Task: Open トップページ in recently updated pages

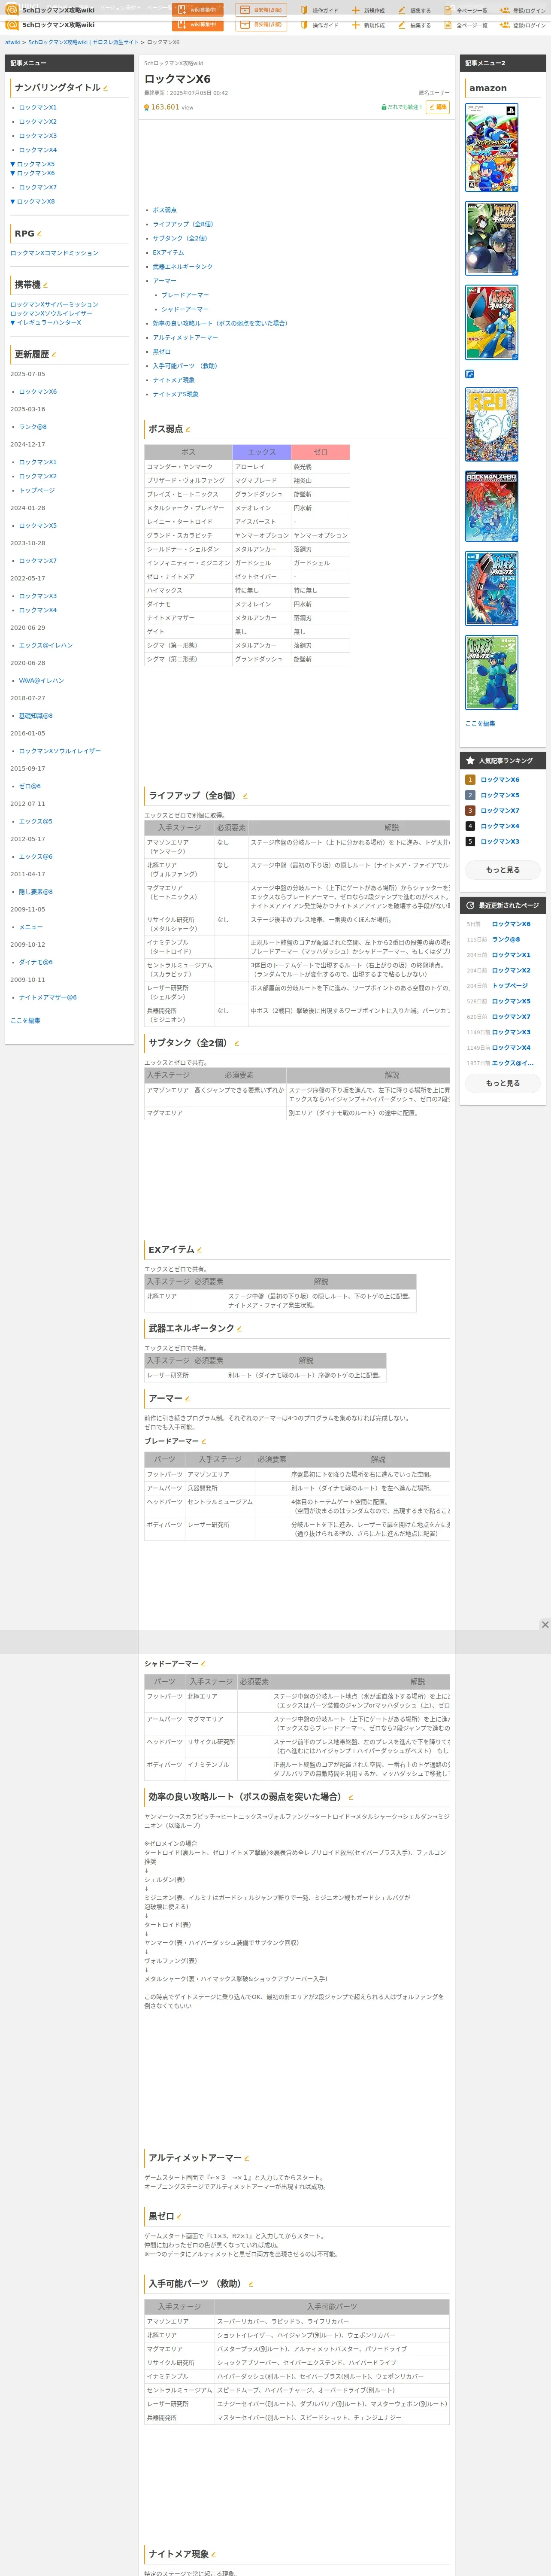Action: pos(510,986)
